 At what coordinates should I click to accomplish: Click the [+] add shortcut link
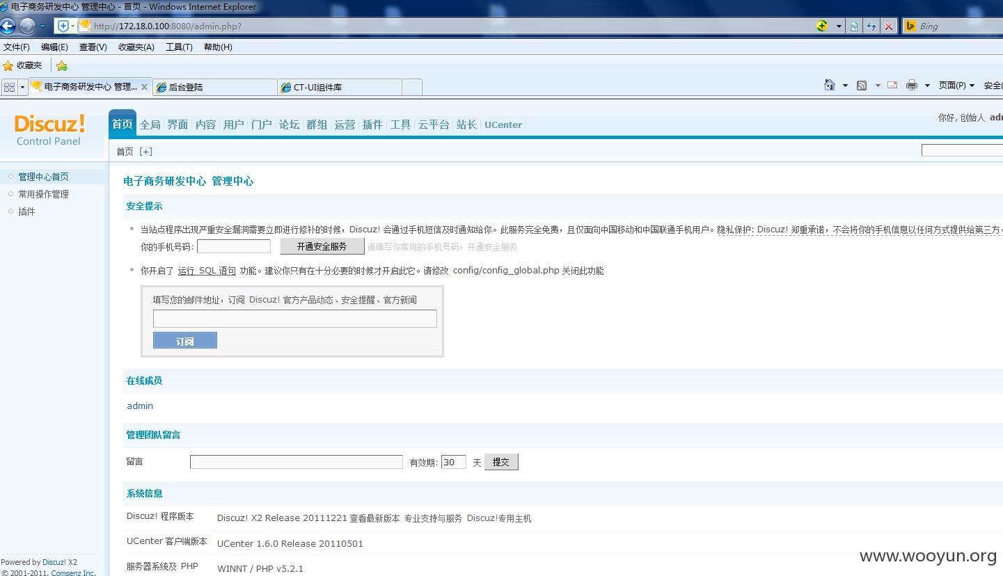point(145,152)
